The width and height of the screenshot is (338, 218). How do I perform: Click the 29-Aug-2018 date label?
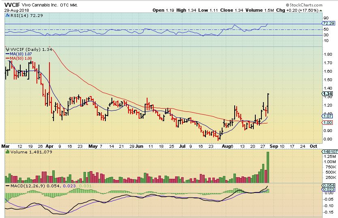click(x=17, y=10)
